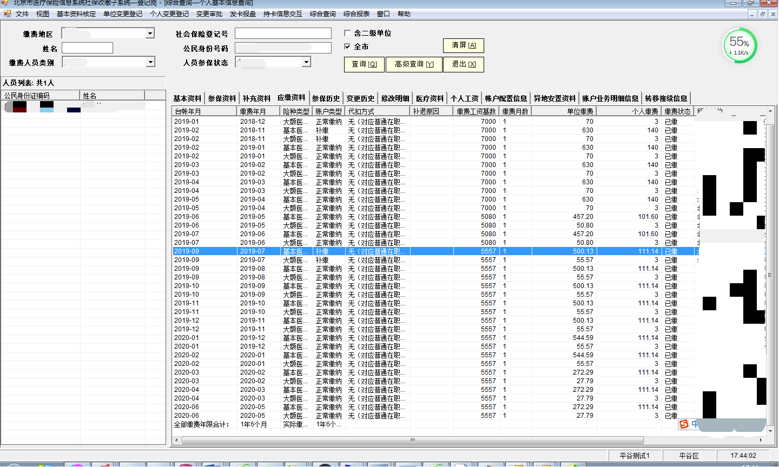Viewport: 779px width, 467px height.
Task: Open the 综合查询 menu
Action: coord(322,14)
